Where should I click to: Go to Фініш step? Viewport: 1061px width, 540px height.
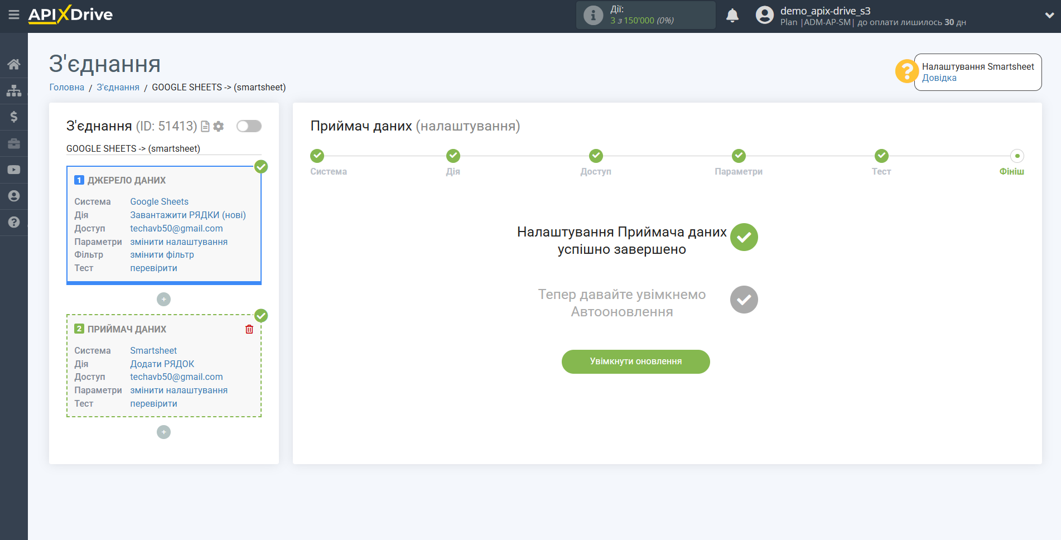click(x=1017, y=156)
